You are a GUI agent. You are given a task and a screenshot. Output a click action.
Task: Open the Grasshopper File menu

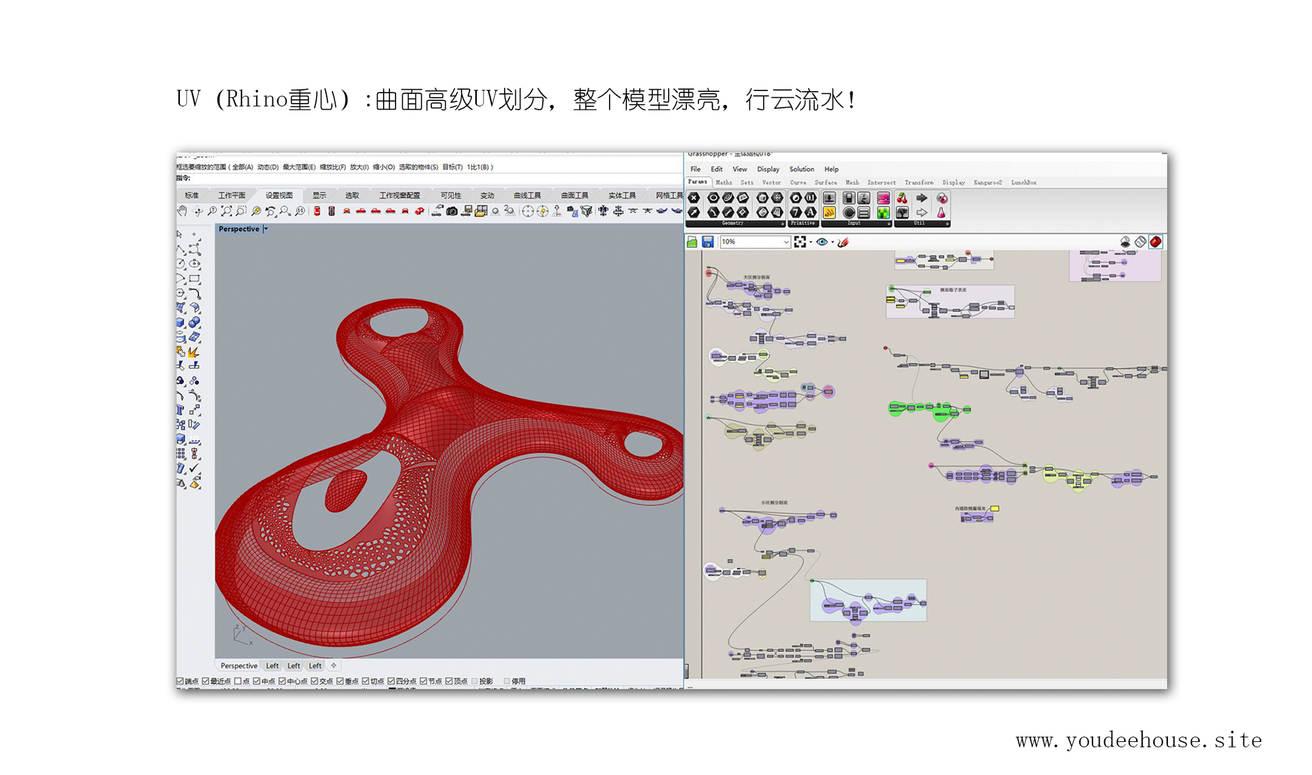click(696, 169)
